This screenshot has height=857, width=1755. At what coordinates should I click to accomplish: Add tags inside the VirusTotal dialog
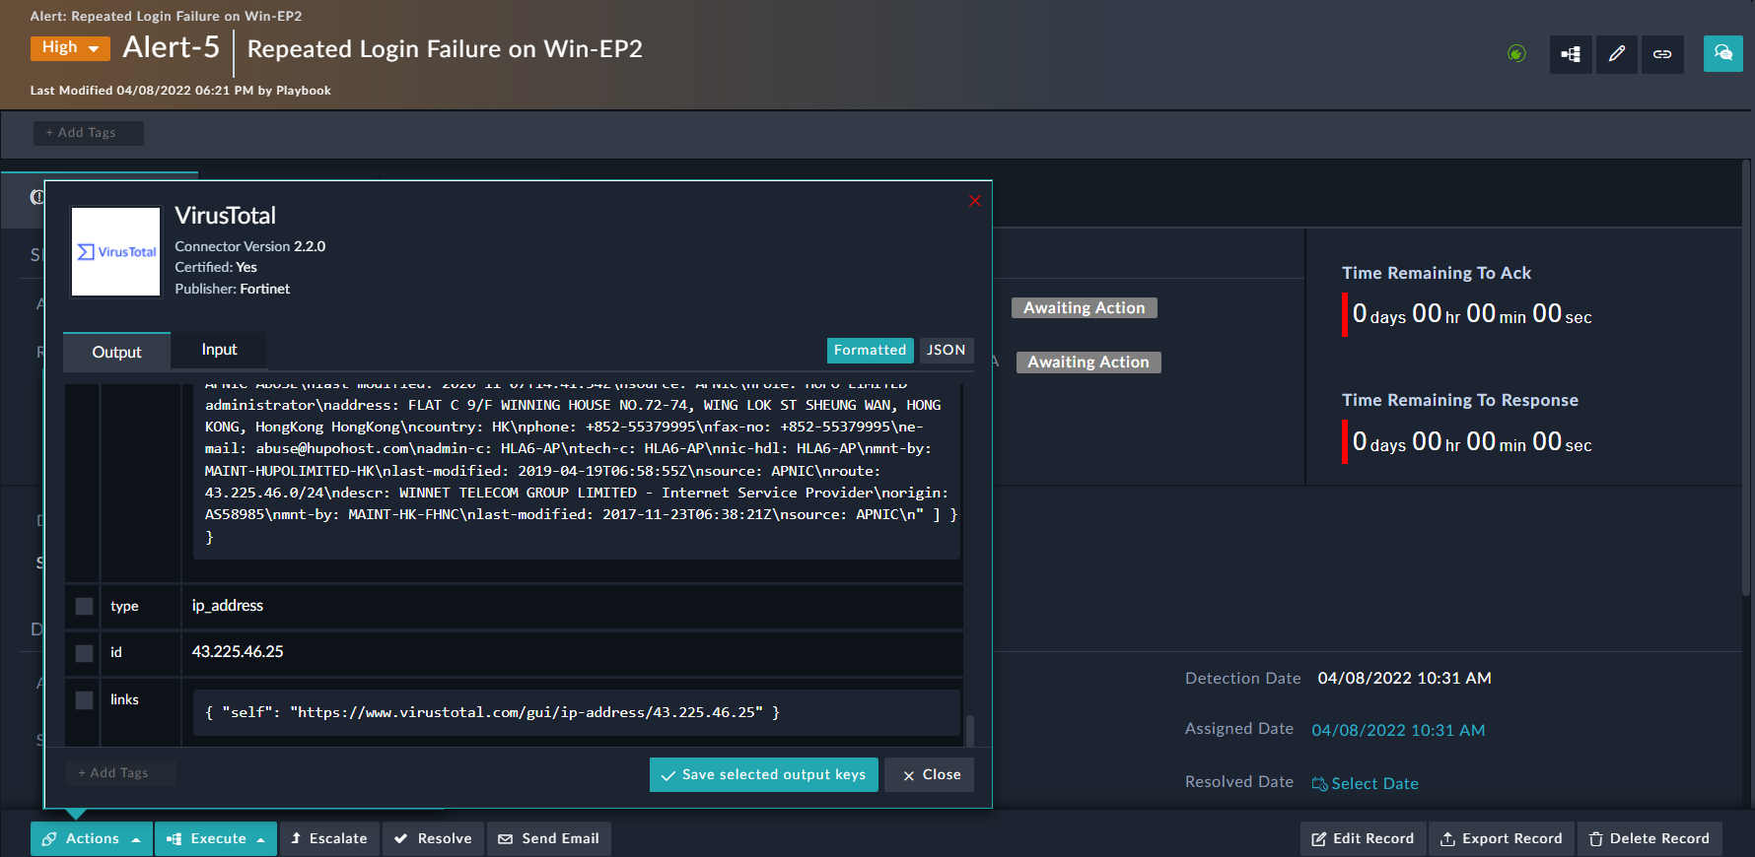(121, 773)
